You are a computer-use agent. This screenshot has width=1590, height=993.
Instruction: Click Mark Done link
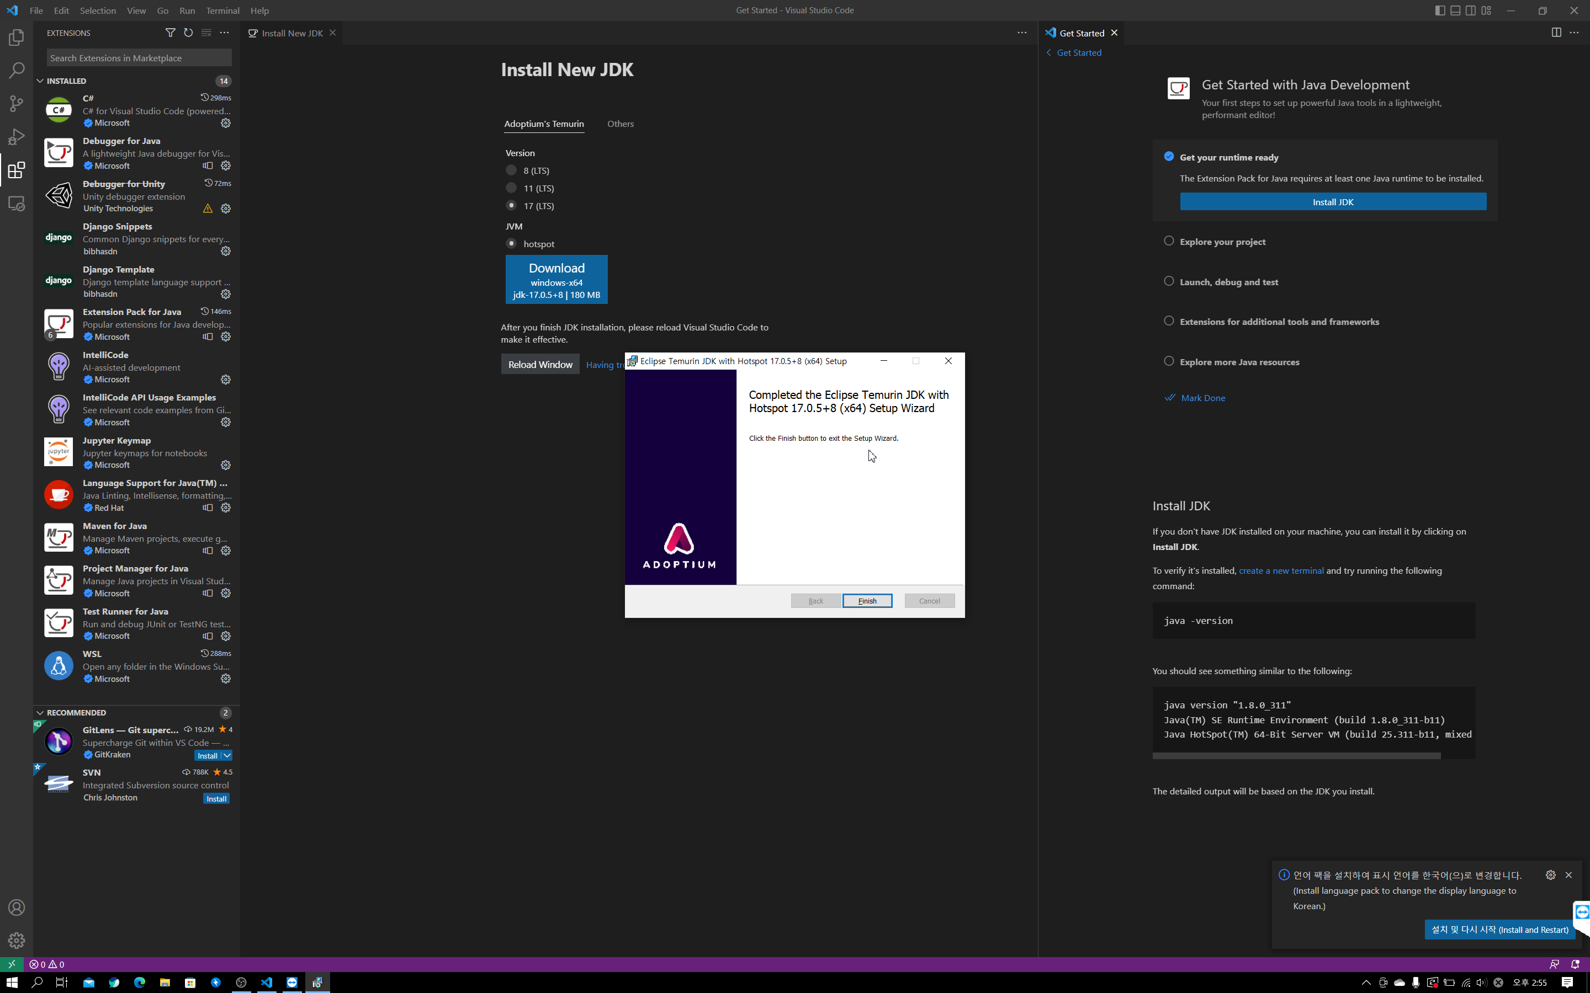pyautogui.click(x=1202, y=398)
